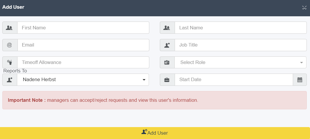Click into the Email input
The image size is (310, 139).
(x=83, y=45)
